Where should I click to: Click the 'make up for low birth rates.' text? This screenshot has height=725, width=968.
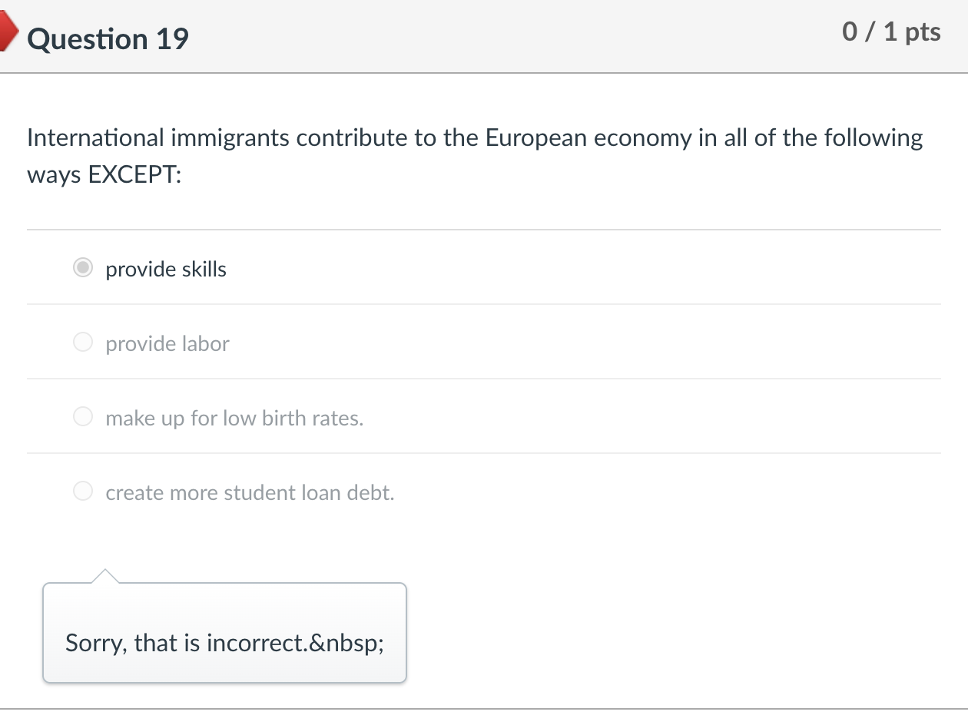(235, 419)
